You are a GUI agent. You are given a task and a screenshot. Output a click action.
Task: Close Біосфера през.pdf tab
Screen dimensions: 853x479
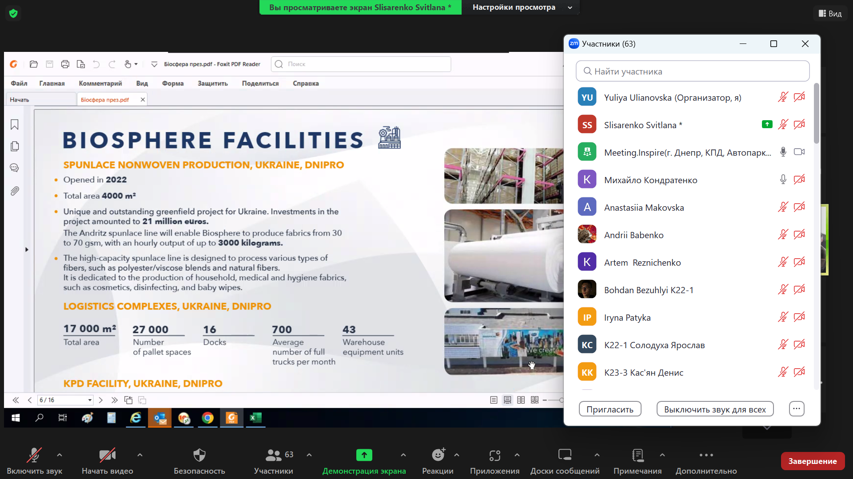(143, 100)
